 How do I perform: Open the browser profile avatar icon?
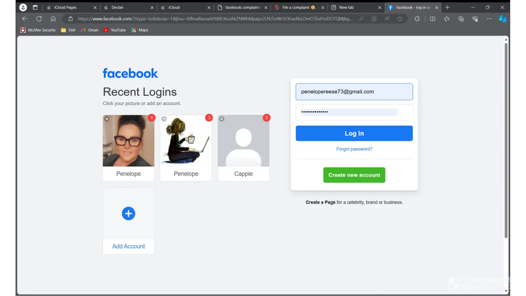tap(23, 7)
